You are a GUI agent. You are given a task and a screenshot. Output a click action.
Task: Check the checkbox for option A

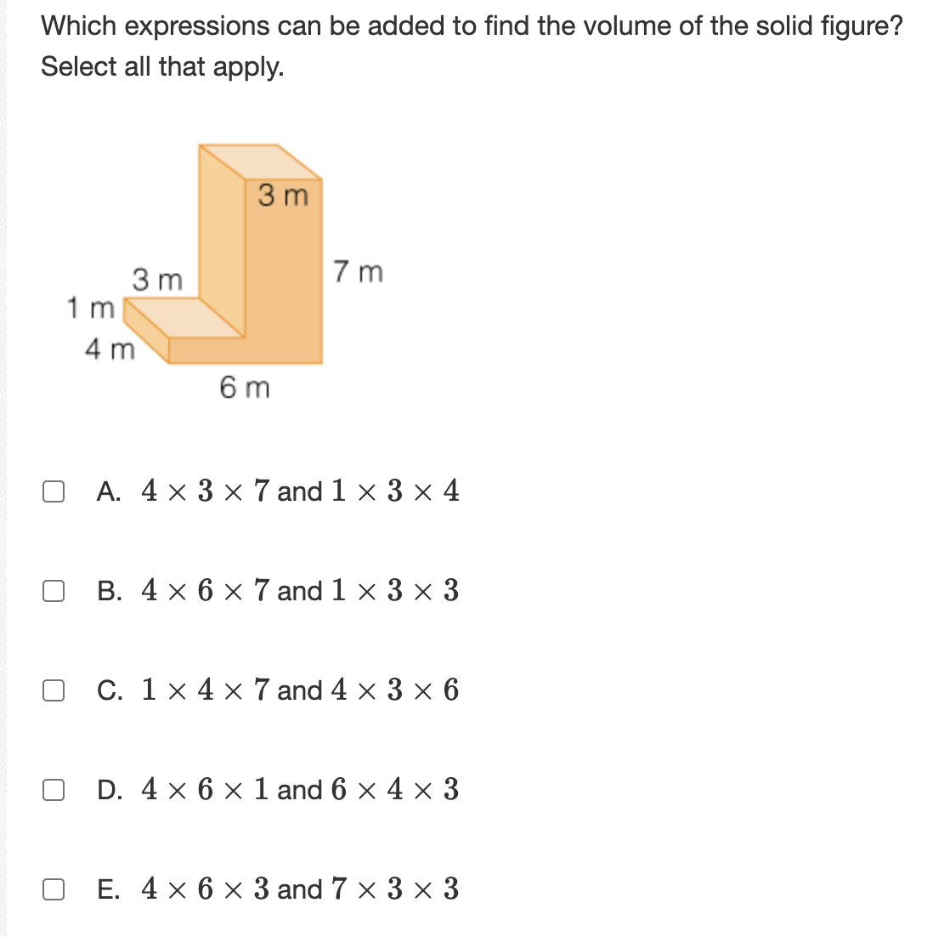tap(54, 491)
